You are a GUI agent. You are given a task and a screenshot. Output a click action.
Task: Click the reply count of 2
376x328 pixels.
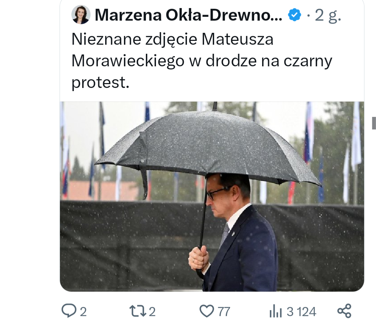83,312
